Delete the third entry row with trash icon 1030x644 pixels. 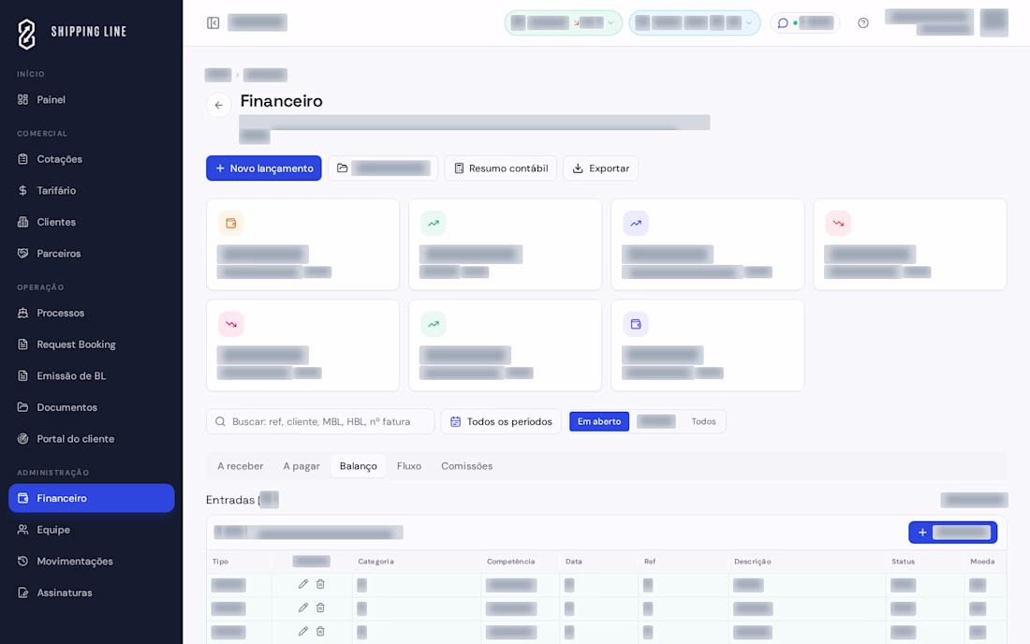tap(320, 632)
